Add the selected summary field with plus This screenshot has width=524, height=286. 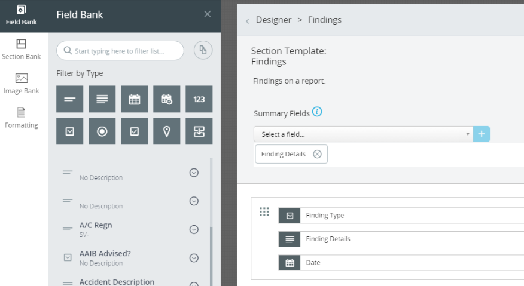[481, 134]
